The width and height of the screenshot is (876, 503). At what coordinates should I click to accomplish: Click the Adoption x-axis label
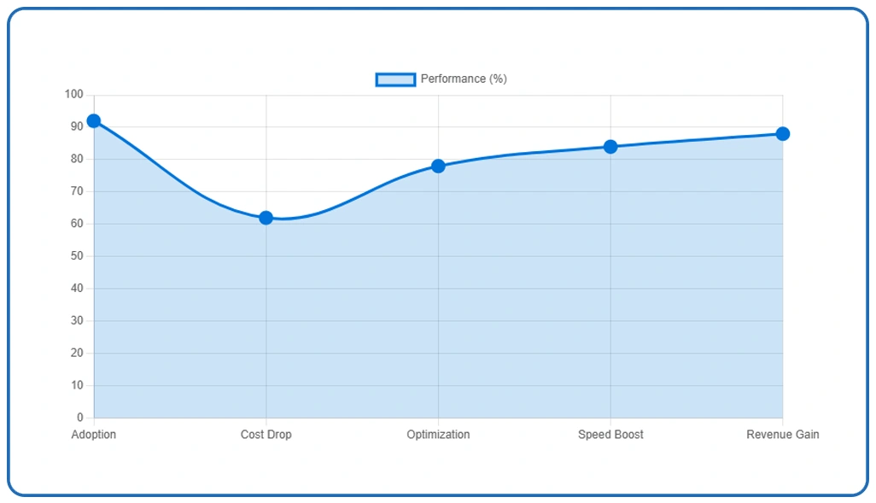pos(94,435)
